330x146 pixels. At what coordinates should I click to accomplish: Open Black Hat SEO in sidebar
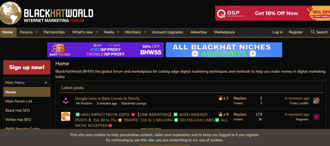click(18, 111)
